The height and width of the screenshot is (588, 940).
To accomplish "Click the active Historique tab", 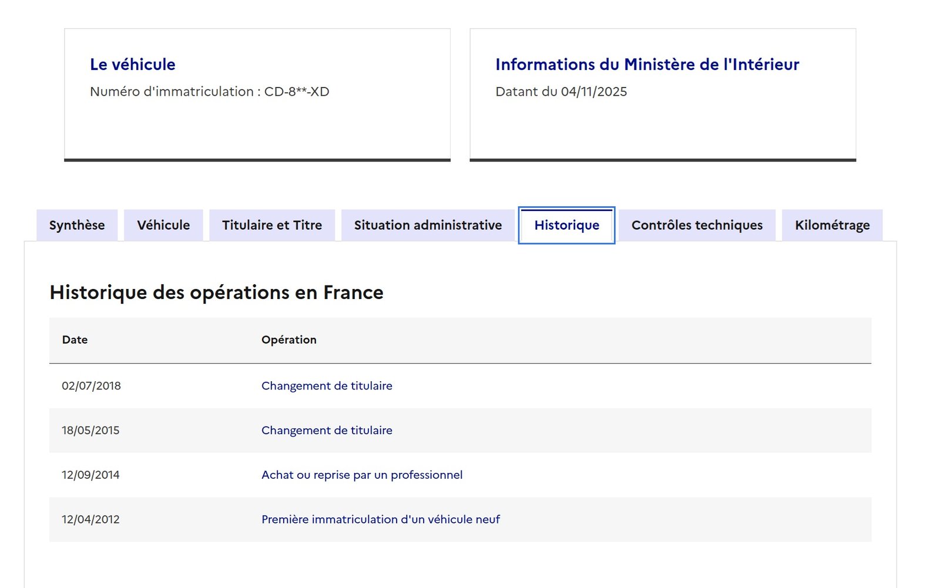I will pos(566,226).
